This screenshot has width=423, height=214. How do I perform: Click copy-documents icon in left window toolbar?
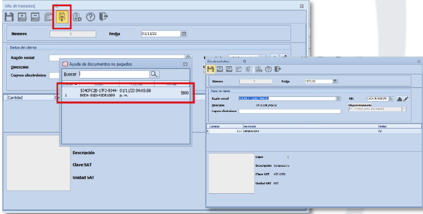pos(48,17)
